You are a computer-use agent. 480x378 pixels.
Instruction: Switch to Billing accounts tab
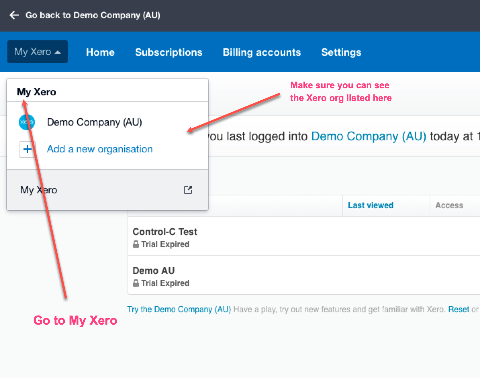[262, 52]
